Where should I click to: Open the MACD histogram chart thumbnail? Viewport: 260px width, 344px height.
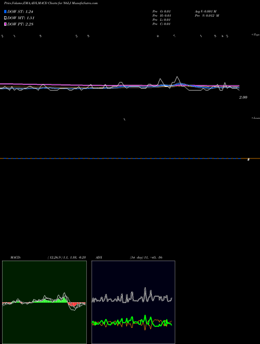[x=44, y=302]
